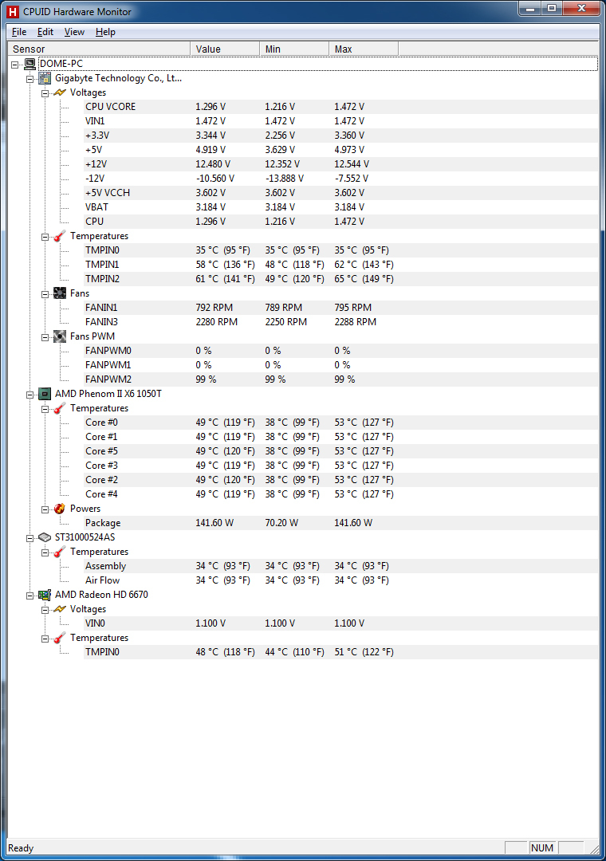606x861 pixels.
Task: Click the motherboard Voltages lightning icon
Action: click(x=60, y=92)
